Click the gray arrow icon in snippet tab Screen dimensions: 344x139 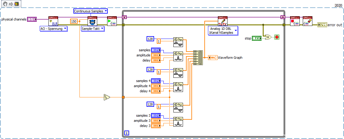pos(10,4)
